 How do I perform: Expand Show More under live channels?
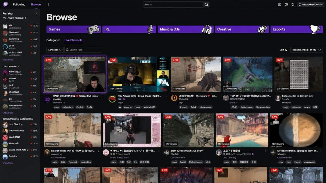(8, 113)
